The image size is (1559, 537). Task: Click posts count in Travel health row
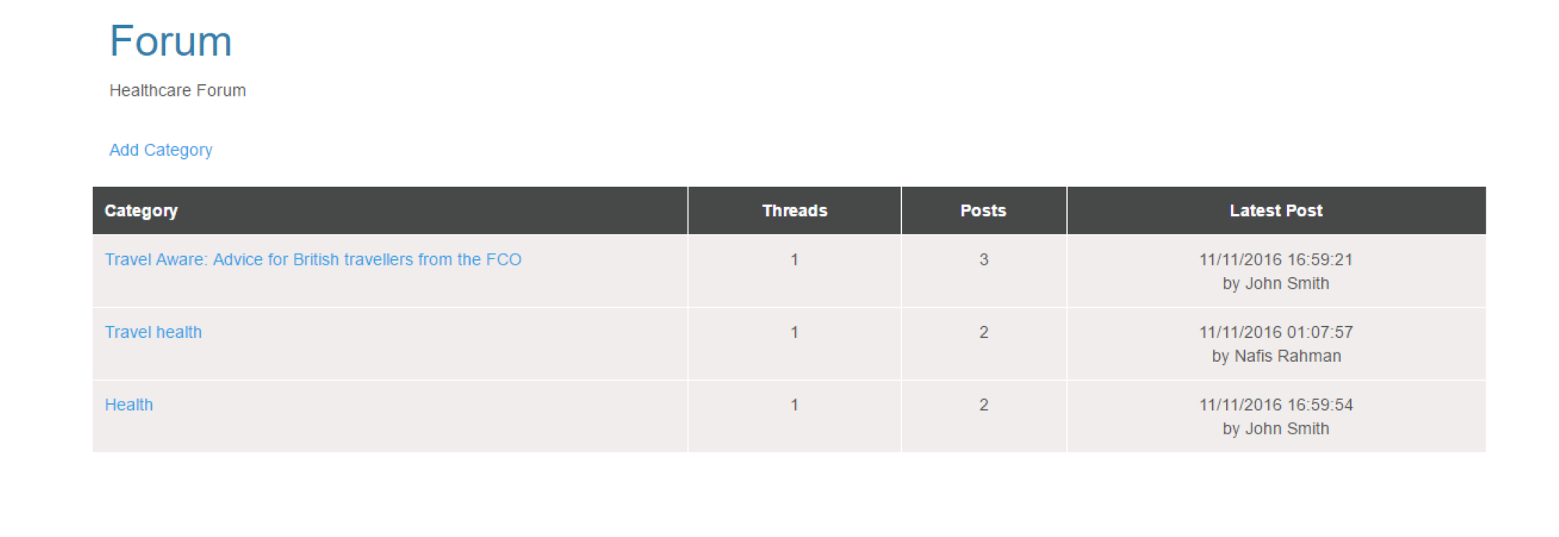[984, 332]
